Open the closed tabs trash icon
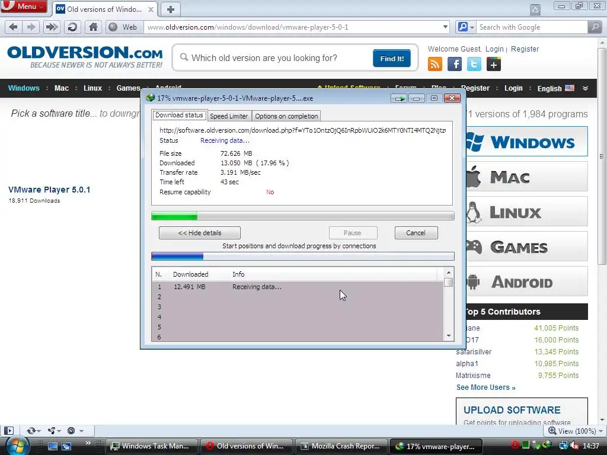Viewport: 607px width, 455px height. pos(535,9)
